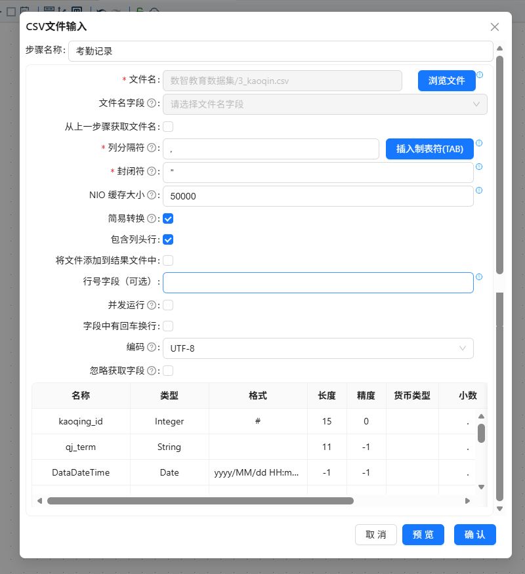Screen dimensions: 525x574
Task: Click the dialog's upper vertical scrollbar thumb
Action: (500, 165)
